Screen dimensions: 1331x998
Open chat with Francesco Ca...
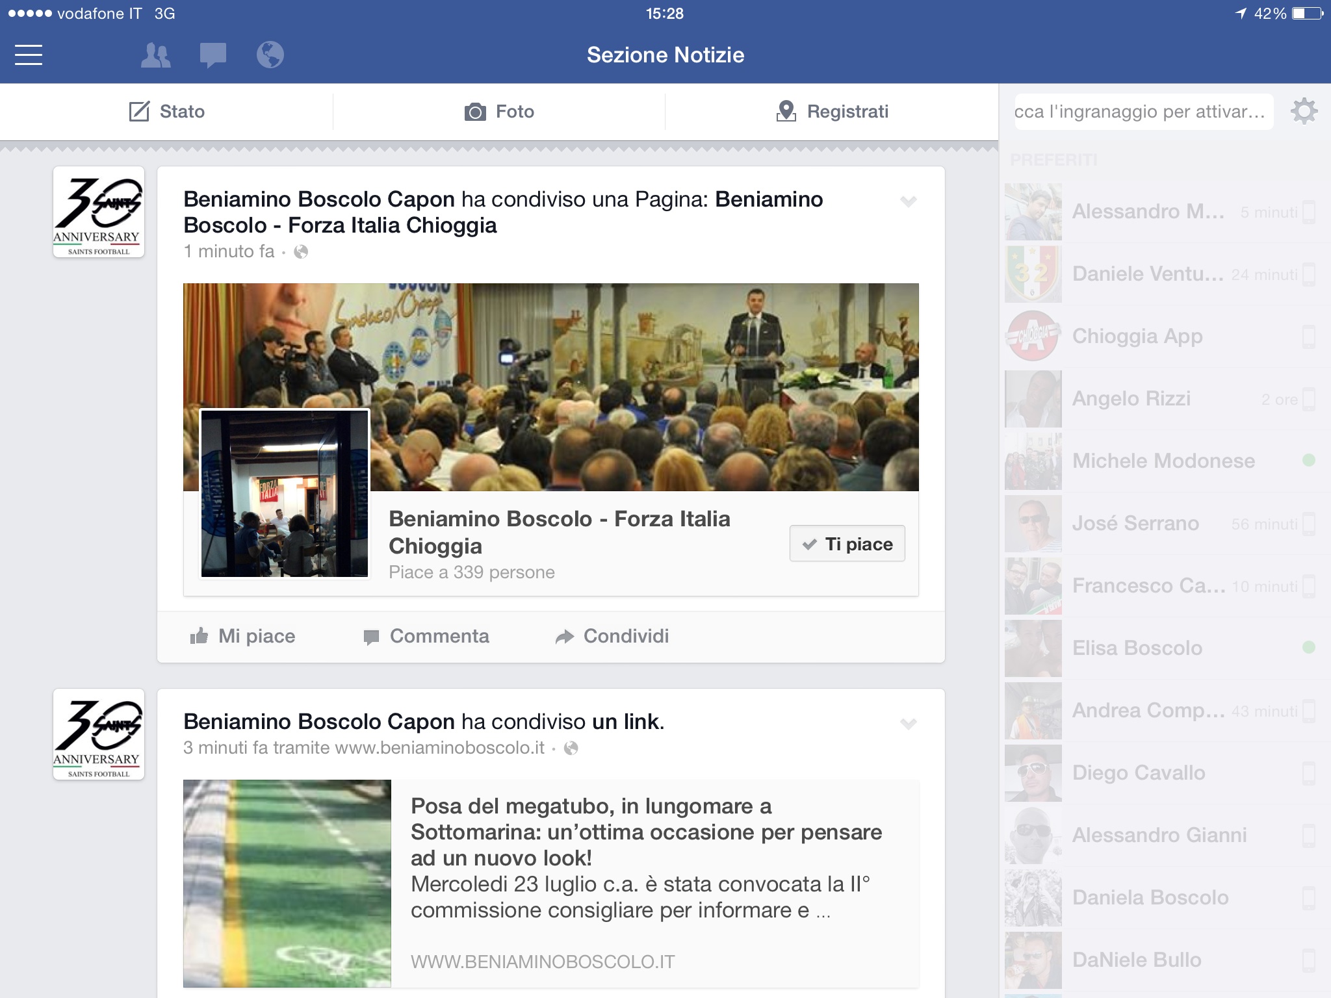pos(1165,586)
